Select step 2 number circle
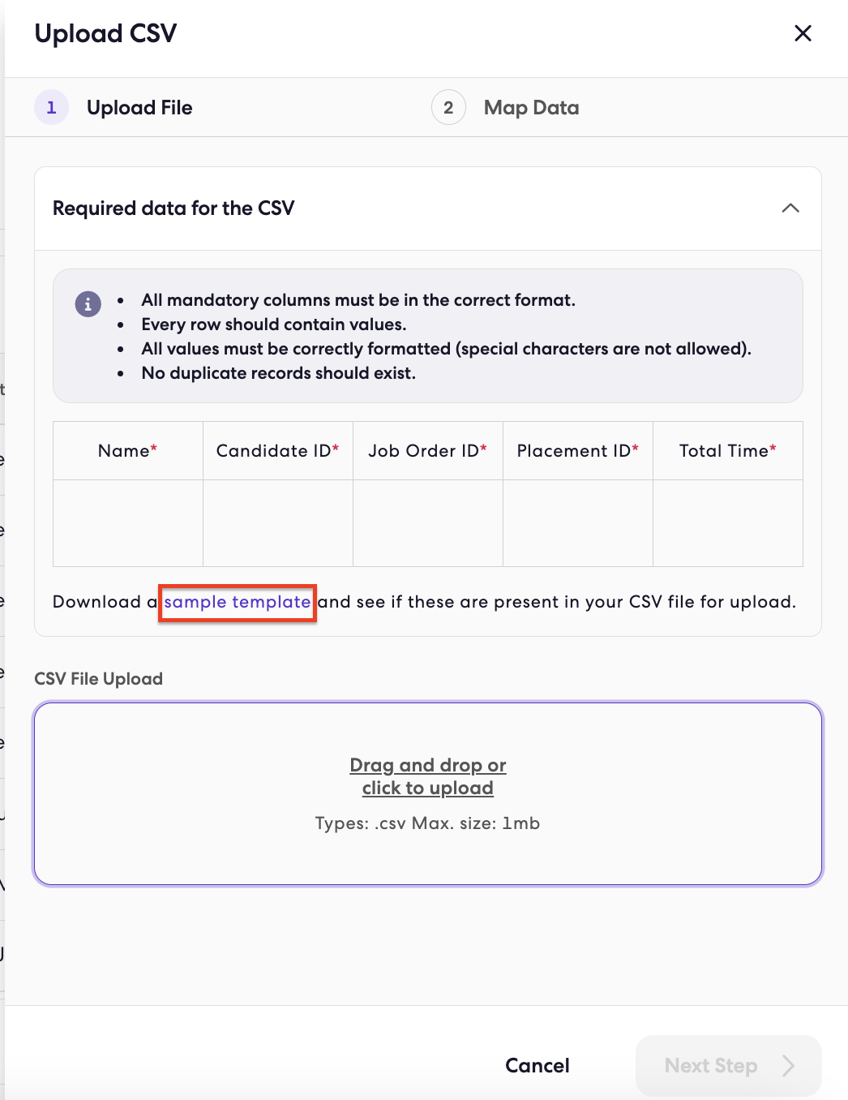 pyautogui.click(x=448, y=108)
